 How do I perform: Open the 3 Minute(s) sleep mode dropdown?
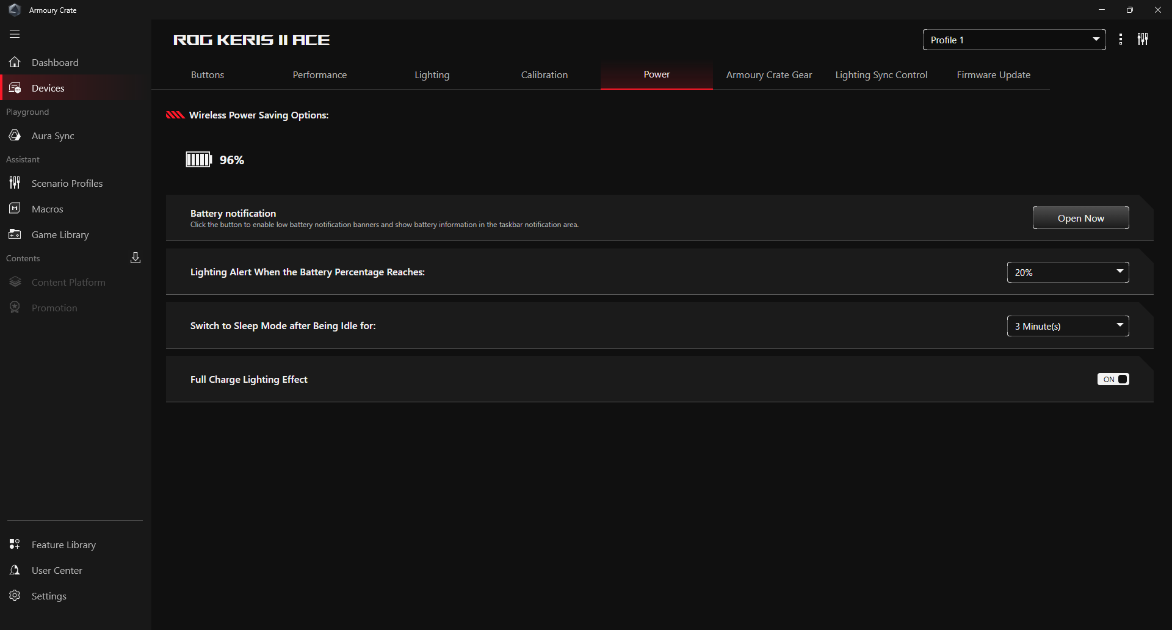(x=1068, y=326)
